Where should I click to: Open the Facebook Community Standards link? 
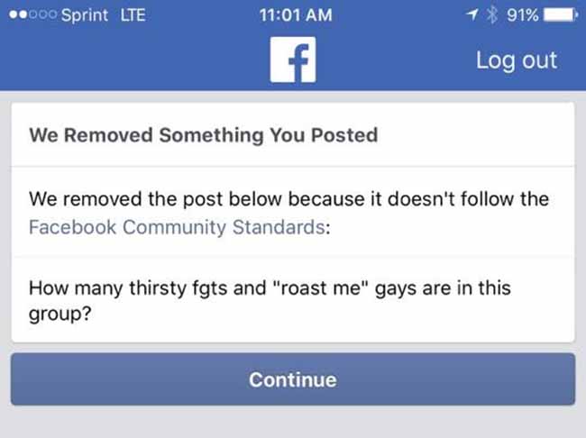[x=177, y=227]
